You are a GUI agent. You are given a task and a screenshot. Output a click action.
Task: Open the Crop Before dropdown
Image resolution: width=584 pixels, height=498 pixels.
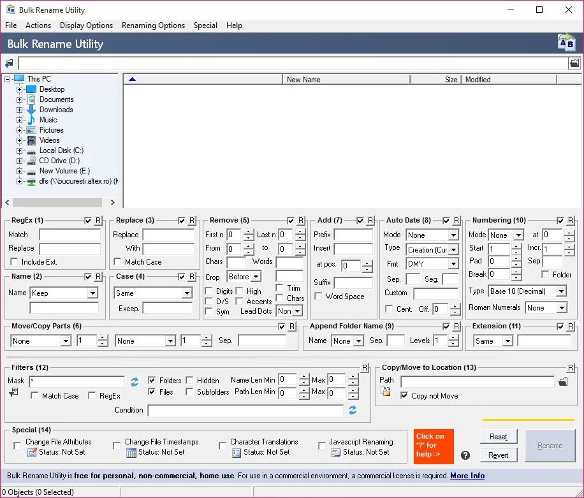(x=256, y=276)
